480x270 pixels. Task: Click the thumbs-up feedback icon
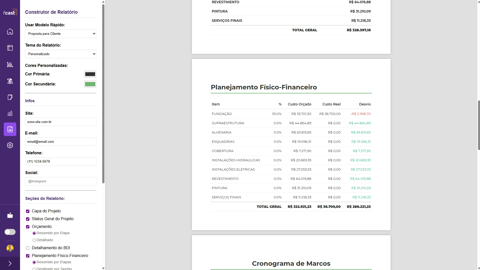(x=10, y=215)
